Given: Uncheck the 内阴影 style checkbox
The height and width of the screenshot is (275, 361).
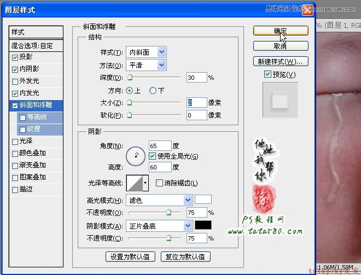Looking at the screenshot, I should pyautogui.click(x=15, y=69).
